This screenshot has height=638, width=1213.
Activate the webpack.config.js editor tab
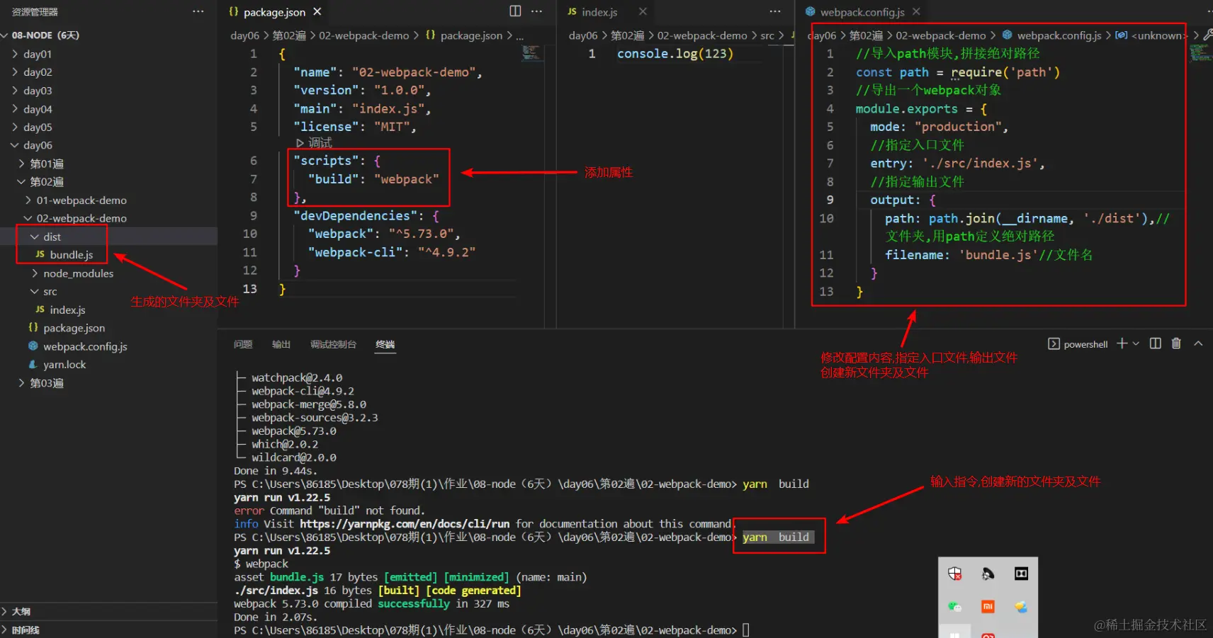pyautogui.click(x=862, y=12)
